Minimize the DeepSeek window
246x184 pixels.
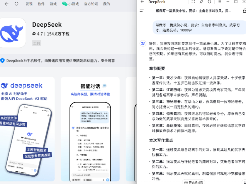[x=228, y=1]
